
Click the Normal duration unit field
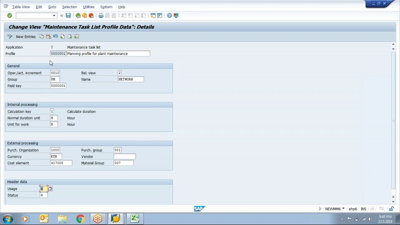coord(54,118)
